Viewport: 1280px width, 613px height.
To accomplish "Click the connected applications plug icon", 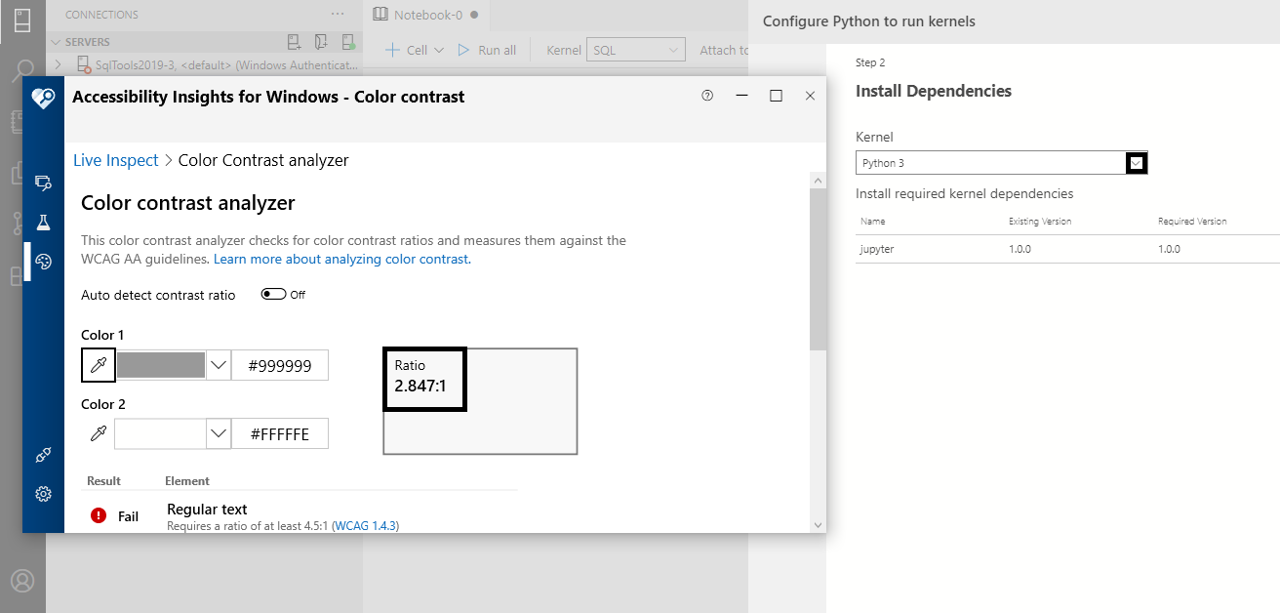I will pyautogui.click(x=43, y=455).
